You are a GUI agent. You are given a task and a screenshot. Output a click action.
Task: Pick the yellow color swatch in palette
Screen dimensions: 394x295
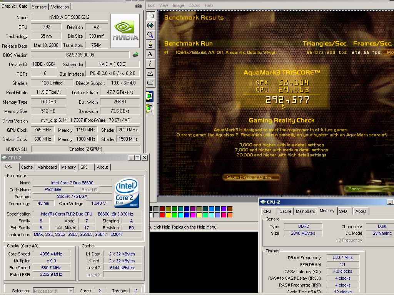click(x=169, y=215)
